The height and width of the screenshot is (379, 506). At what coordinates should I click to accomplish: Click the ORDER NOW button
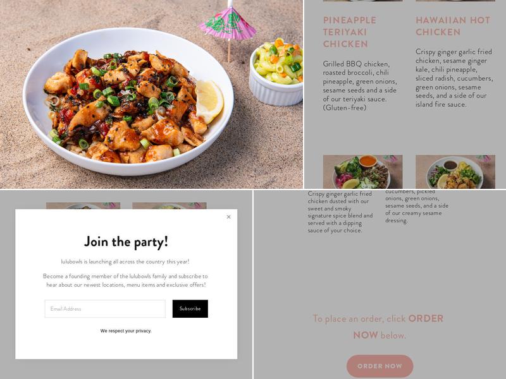[379, 366]
